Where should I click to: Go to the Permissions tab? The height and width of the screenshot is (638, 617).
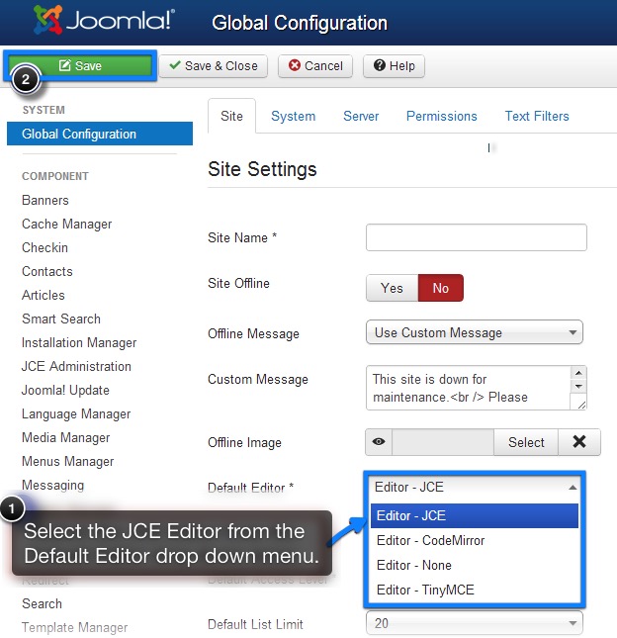pyautogui.click(x=442, y=116)
